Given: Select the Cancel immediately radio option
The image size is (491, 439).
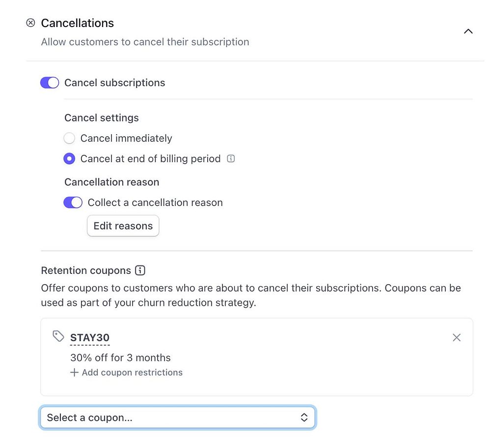Looking at the screenshot, I should [70, 138].
